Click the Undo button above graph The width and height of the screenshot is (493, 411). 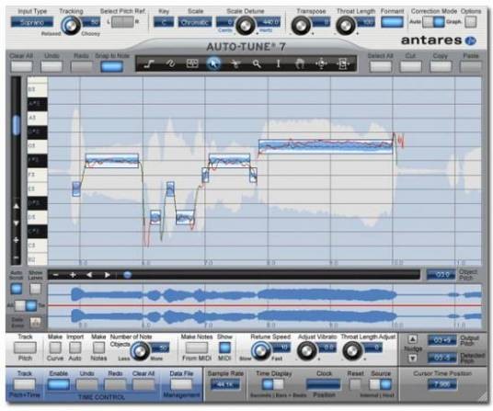tap(52, 66)
